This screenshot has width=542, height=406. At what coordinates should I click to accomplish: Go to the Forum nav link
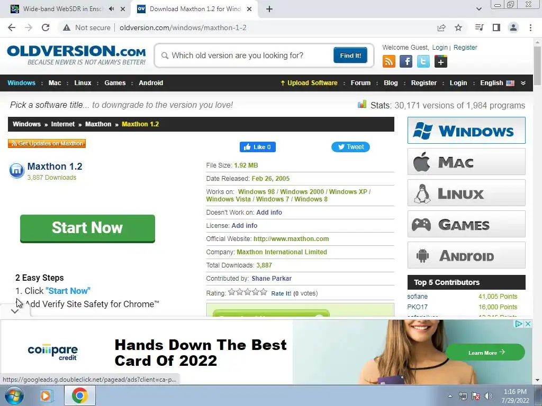pos(360,83)
